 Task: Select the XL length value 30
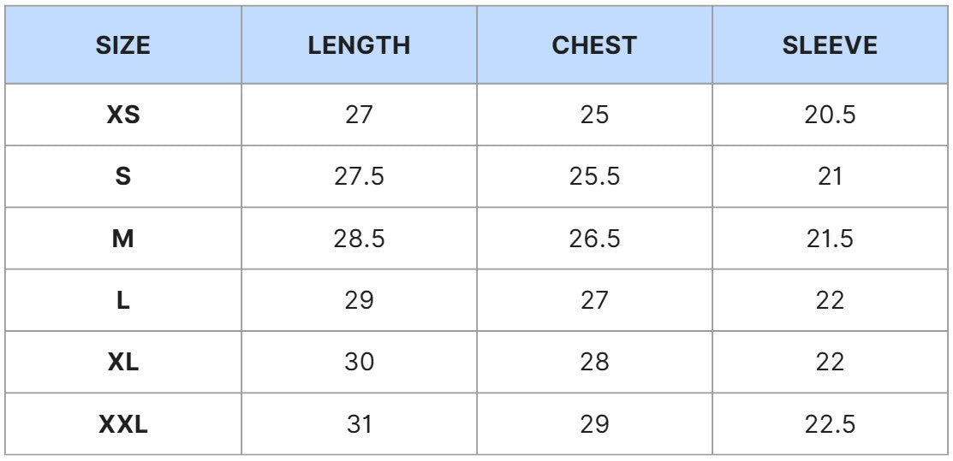pos(359,363)
